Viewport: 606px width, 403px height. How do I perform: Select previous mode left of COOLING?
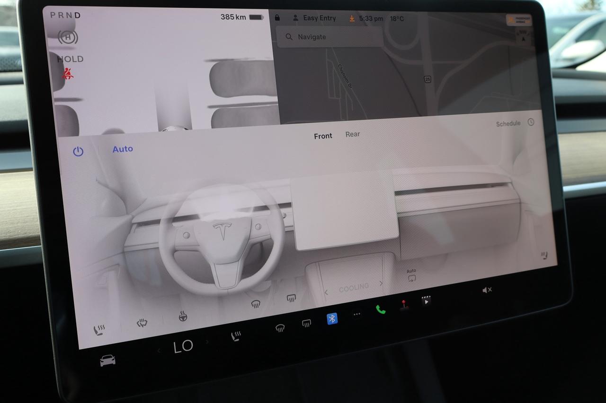[326, 292]
